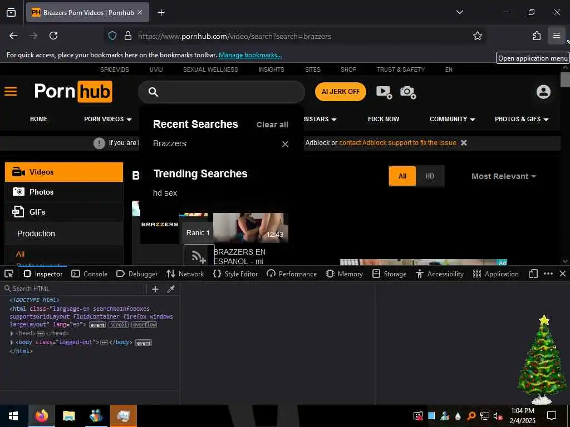
Task: Open TRUST & SAFETY top link
Action: 401,69
